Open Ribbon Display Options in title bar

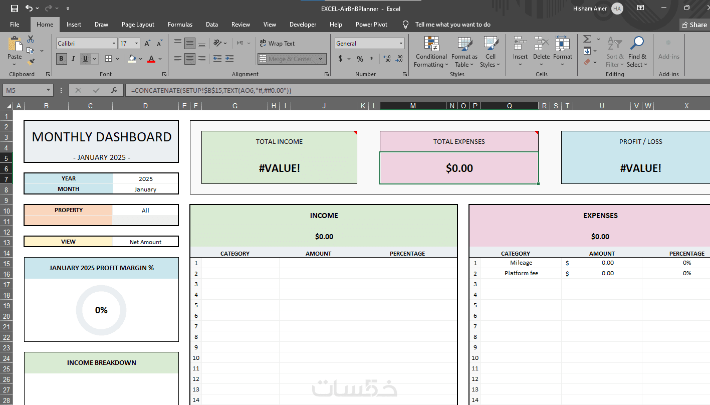pos(640,8)
